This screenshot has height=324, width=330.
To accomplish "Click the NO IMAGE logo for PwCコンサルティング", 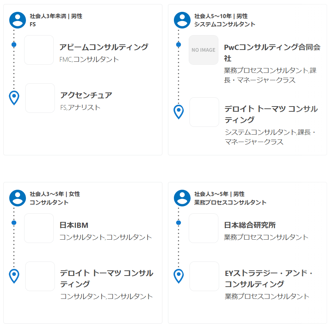I will [x=204, y=50].
